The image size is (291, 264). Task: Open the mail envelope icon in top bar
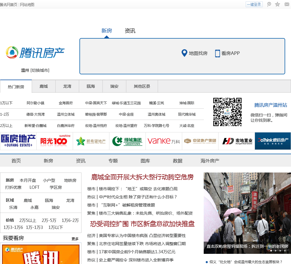point(287,4)
